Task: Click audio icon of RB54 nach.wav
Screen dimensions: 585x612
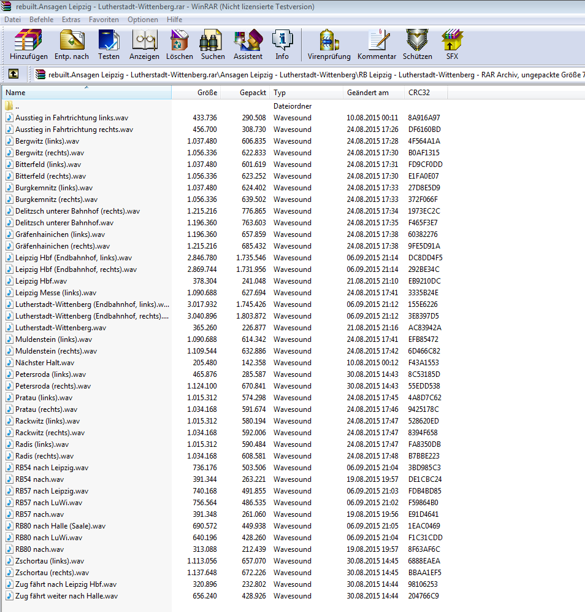Action: pyautogui.click(x=9, y=479)
